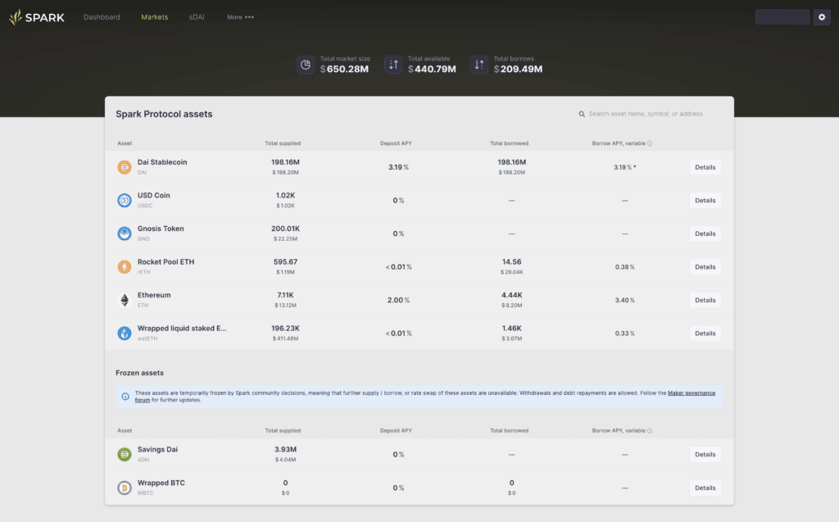
Task: Click Rocket Pool ETH asset name
Action: click(x=166, y=261)
